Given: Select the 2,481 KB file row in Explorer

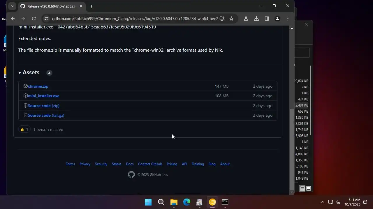Looking at the screenshot, I should pyautogui.click(x=302, y=105).
